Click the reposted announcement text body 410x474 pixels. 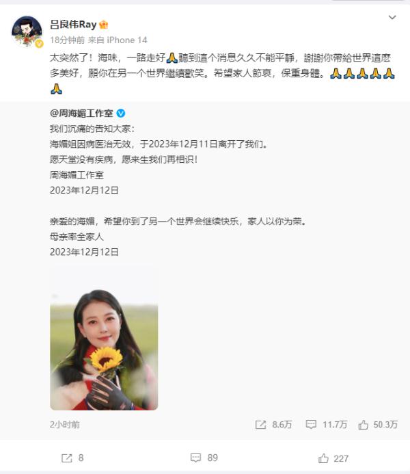pyautogui.click(x=178, y=190)
